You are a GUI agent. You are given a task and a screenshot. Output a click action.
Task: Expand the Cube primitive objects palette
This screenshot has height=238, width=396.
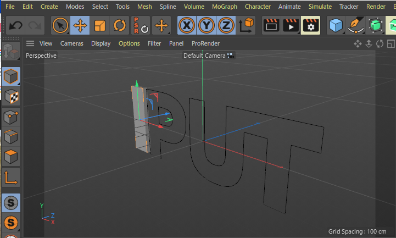coord(336,25)
